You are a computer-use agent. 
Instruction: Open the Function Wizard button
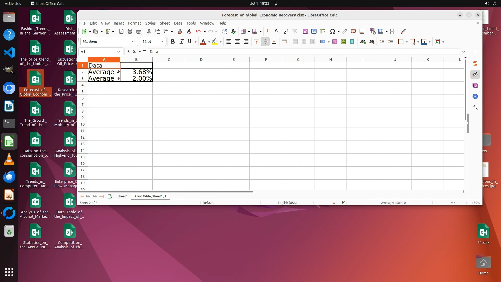click(x=129, y=52)
